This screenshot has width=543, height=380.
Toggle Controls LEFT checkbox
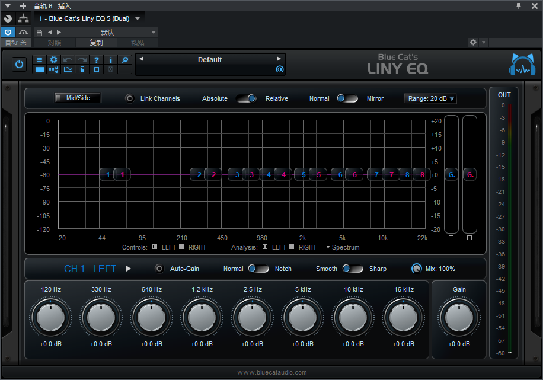[155, 247]
